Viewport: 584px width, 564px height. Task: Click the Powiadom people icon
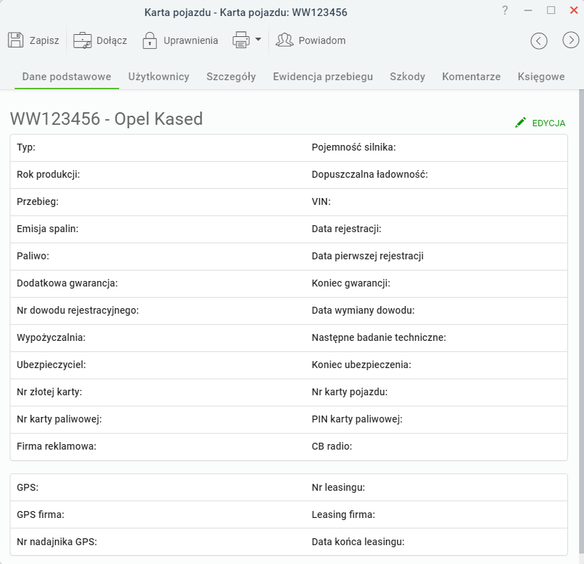coord(284,40)
